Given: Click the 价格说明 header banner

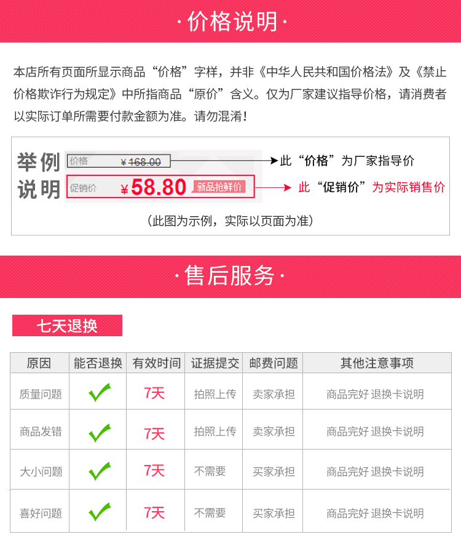Looking at the screenshot, I should (x=230, y=21).
